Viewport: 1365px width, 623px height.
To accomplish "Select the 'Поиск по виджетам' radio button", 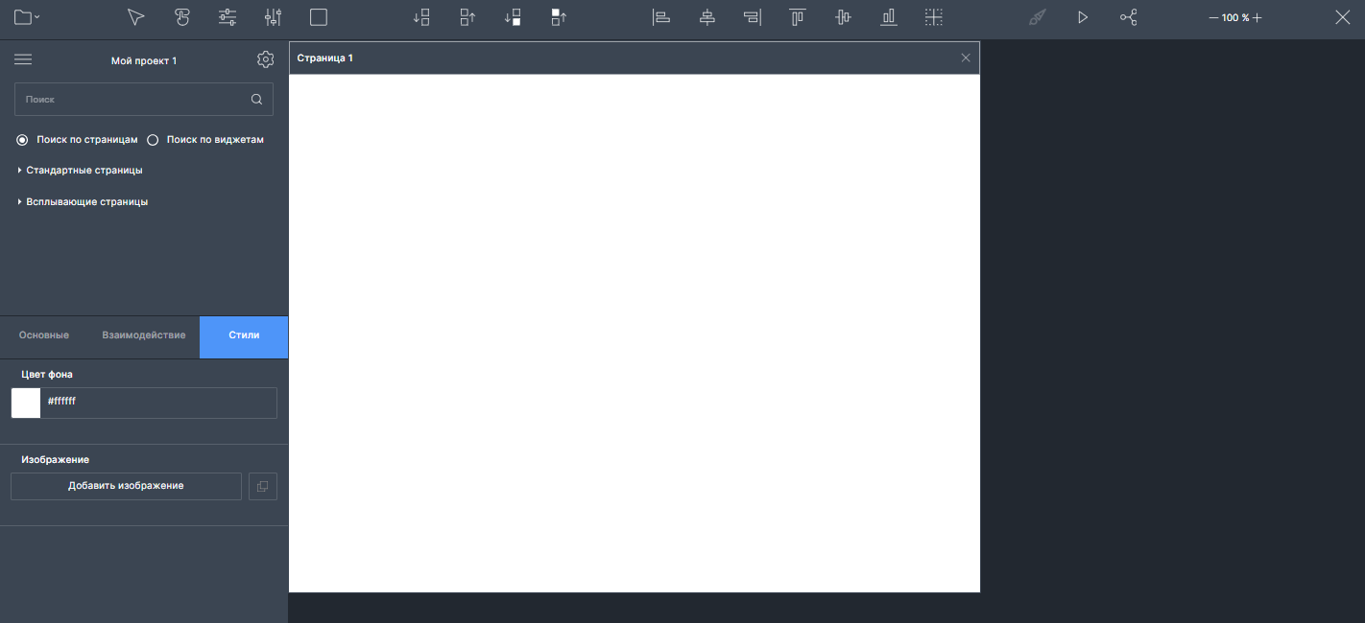I will pos(153,140).
